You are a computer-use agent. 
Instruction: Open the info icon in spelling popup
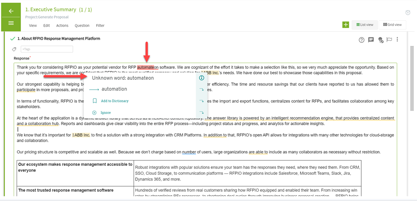point(201,78)
